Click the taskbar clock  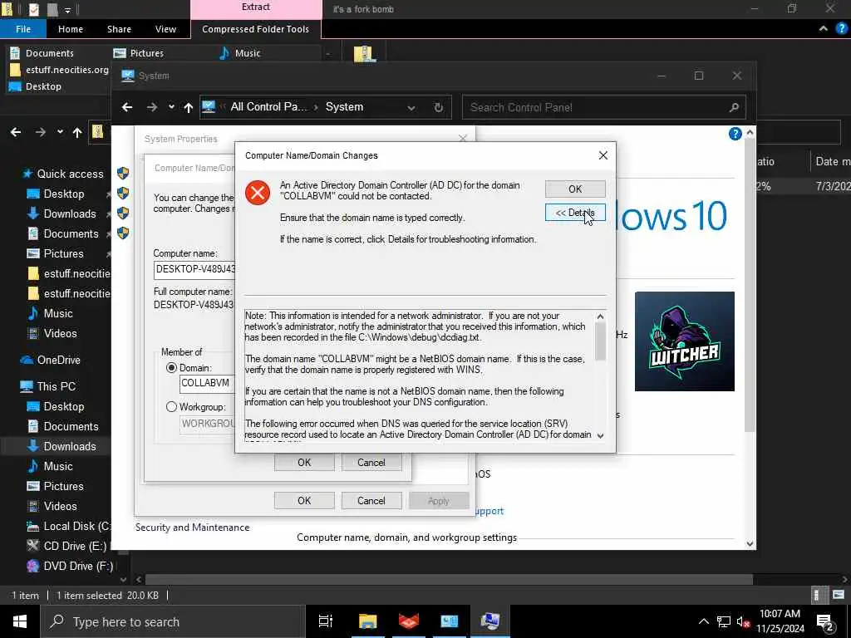click(780, 621)
